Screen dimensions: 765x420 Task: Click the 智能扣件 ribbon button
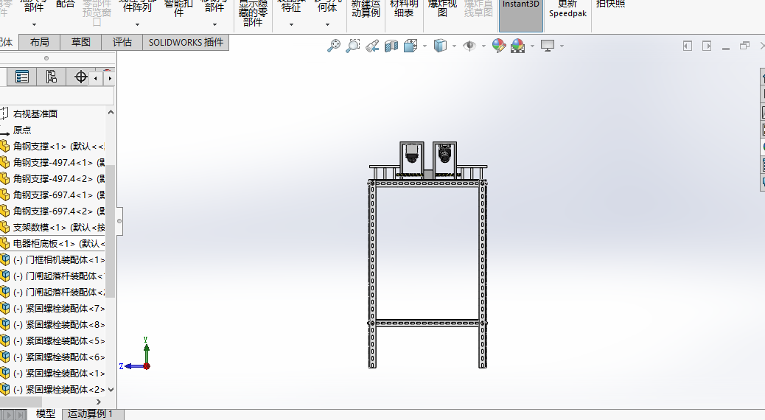[x=178, y=8]
